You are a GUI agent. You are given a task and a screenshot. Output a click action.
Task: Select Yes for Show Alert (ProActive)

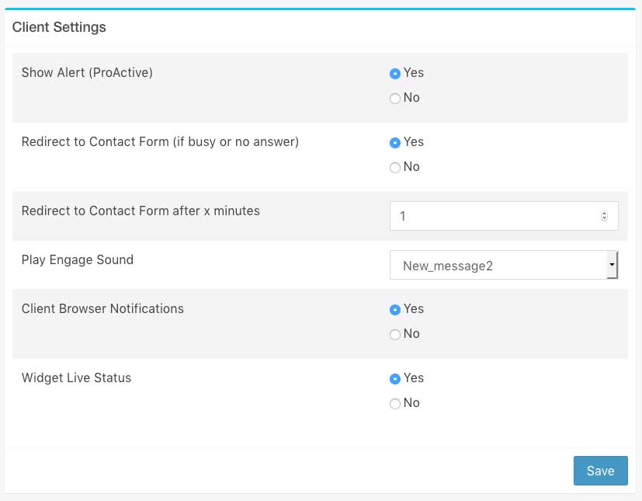click(395, 73)
